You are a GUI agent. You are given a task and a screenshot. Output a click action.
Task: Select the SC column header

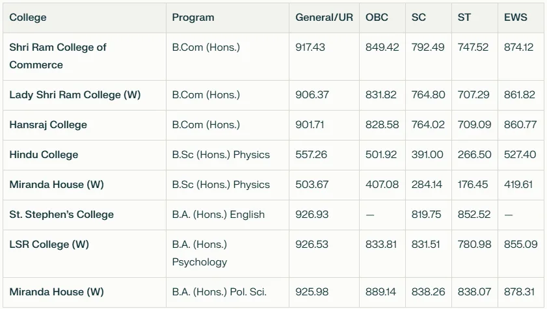429,18
